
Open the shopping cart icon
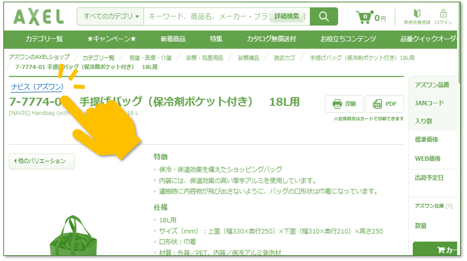pyautogui.click(x=364, y=17)
